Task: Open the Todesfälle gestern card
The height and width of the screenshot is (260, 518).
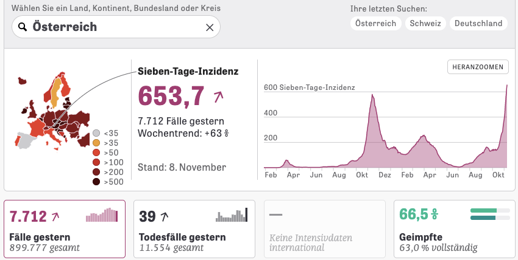Action: (194, 229)
